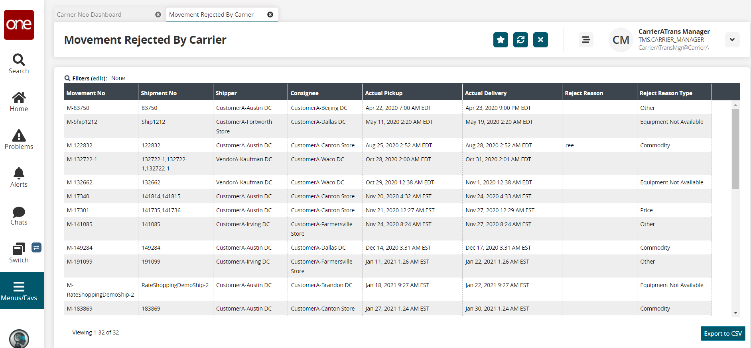Open the Chats panel
The image size is (751, 348).
click(19, 216)
